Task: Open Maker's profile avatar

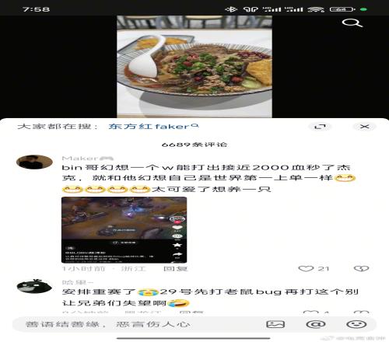Action: pos(34,162)
